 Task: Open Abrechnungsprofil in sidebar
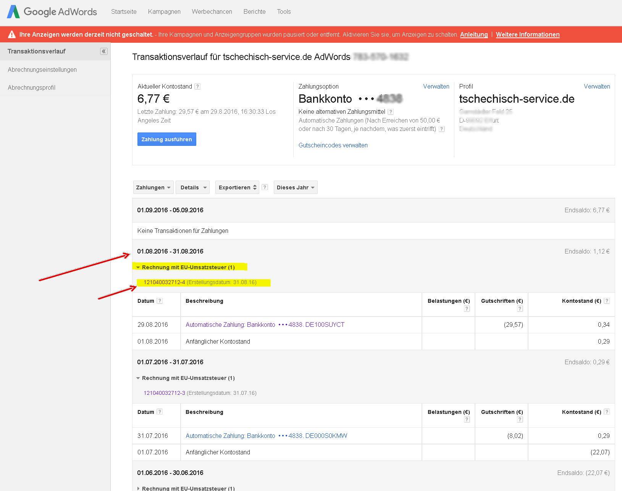tap(32, 87)
